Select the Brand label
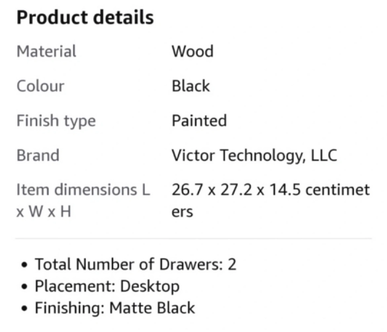 coord(38,155)
